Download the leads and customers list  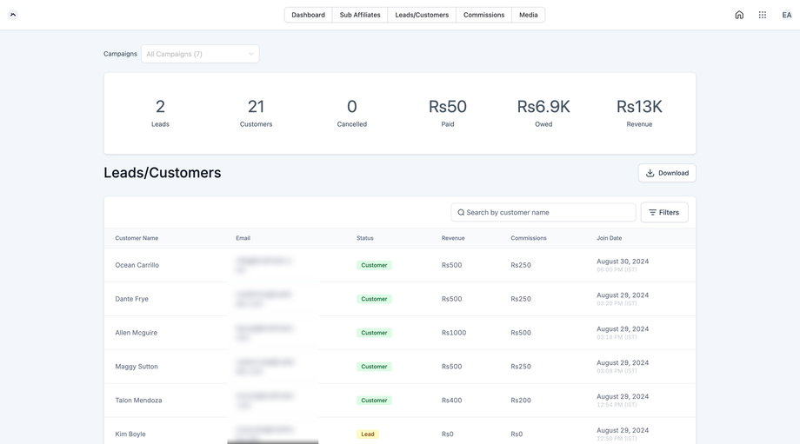pos(667,173)
